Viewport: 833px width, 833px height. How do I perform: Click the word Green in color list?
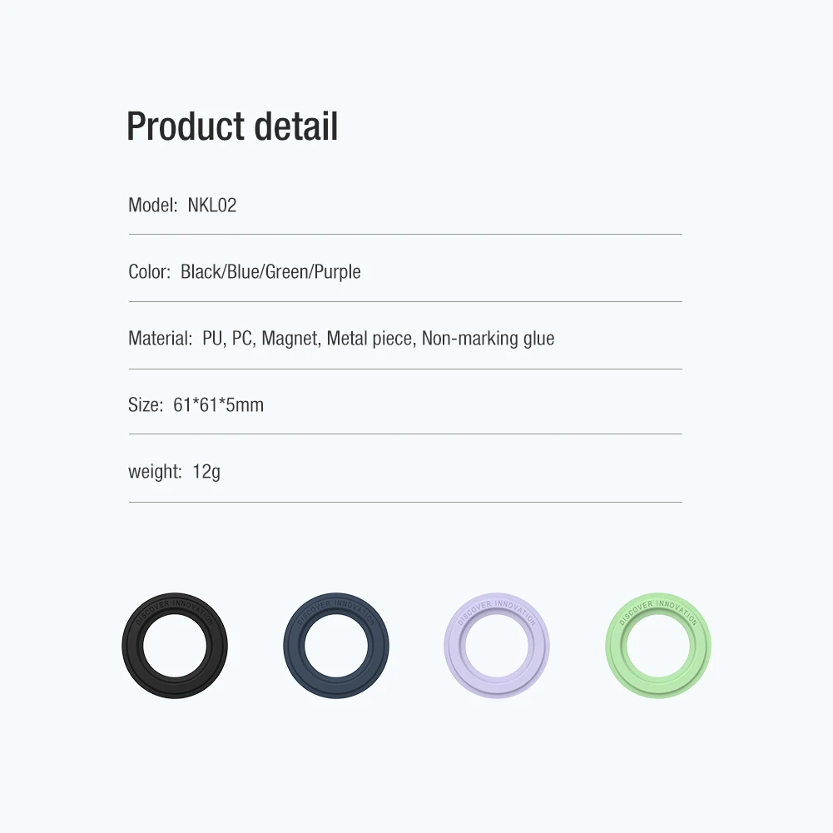[x=287, y=271]
